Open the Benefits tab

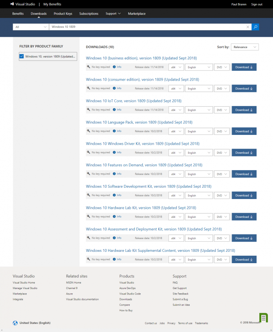[x=18, y=14]
